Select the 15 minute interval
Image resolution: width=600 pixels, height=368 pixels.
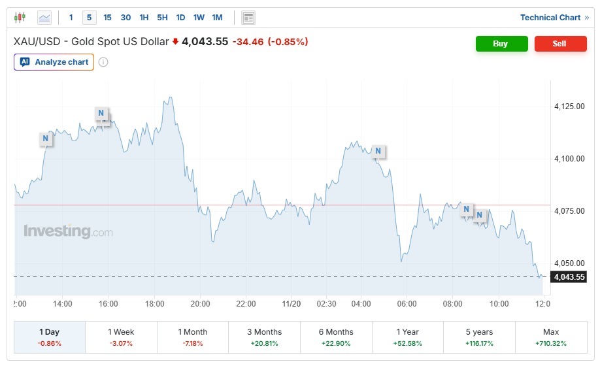click(x=107, y=18)
